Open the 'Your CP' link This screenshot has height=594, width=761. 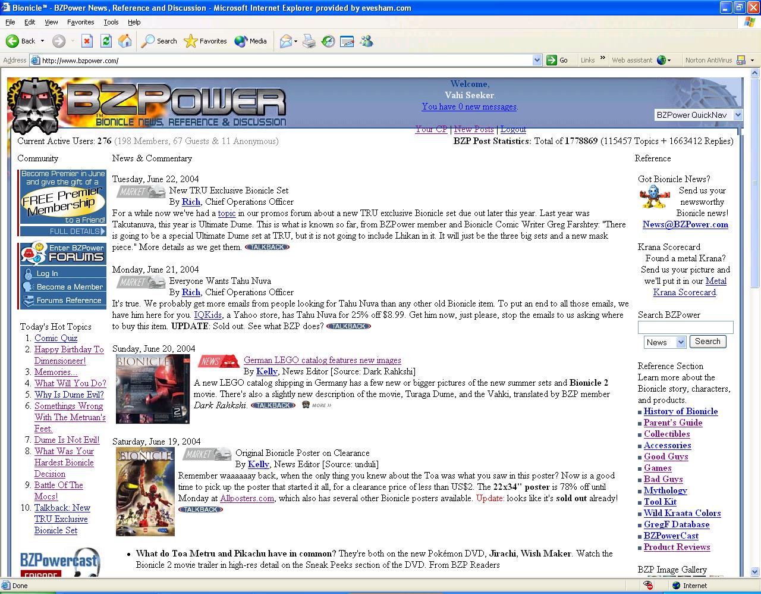click(431, 129)
